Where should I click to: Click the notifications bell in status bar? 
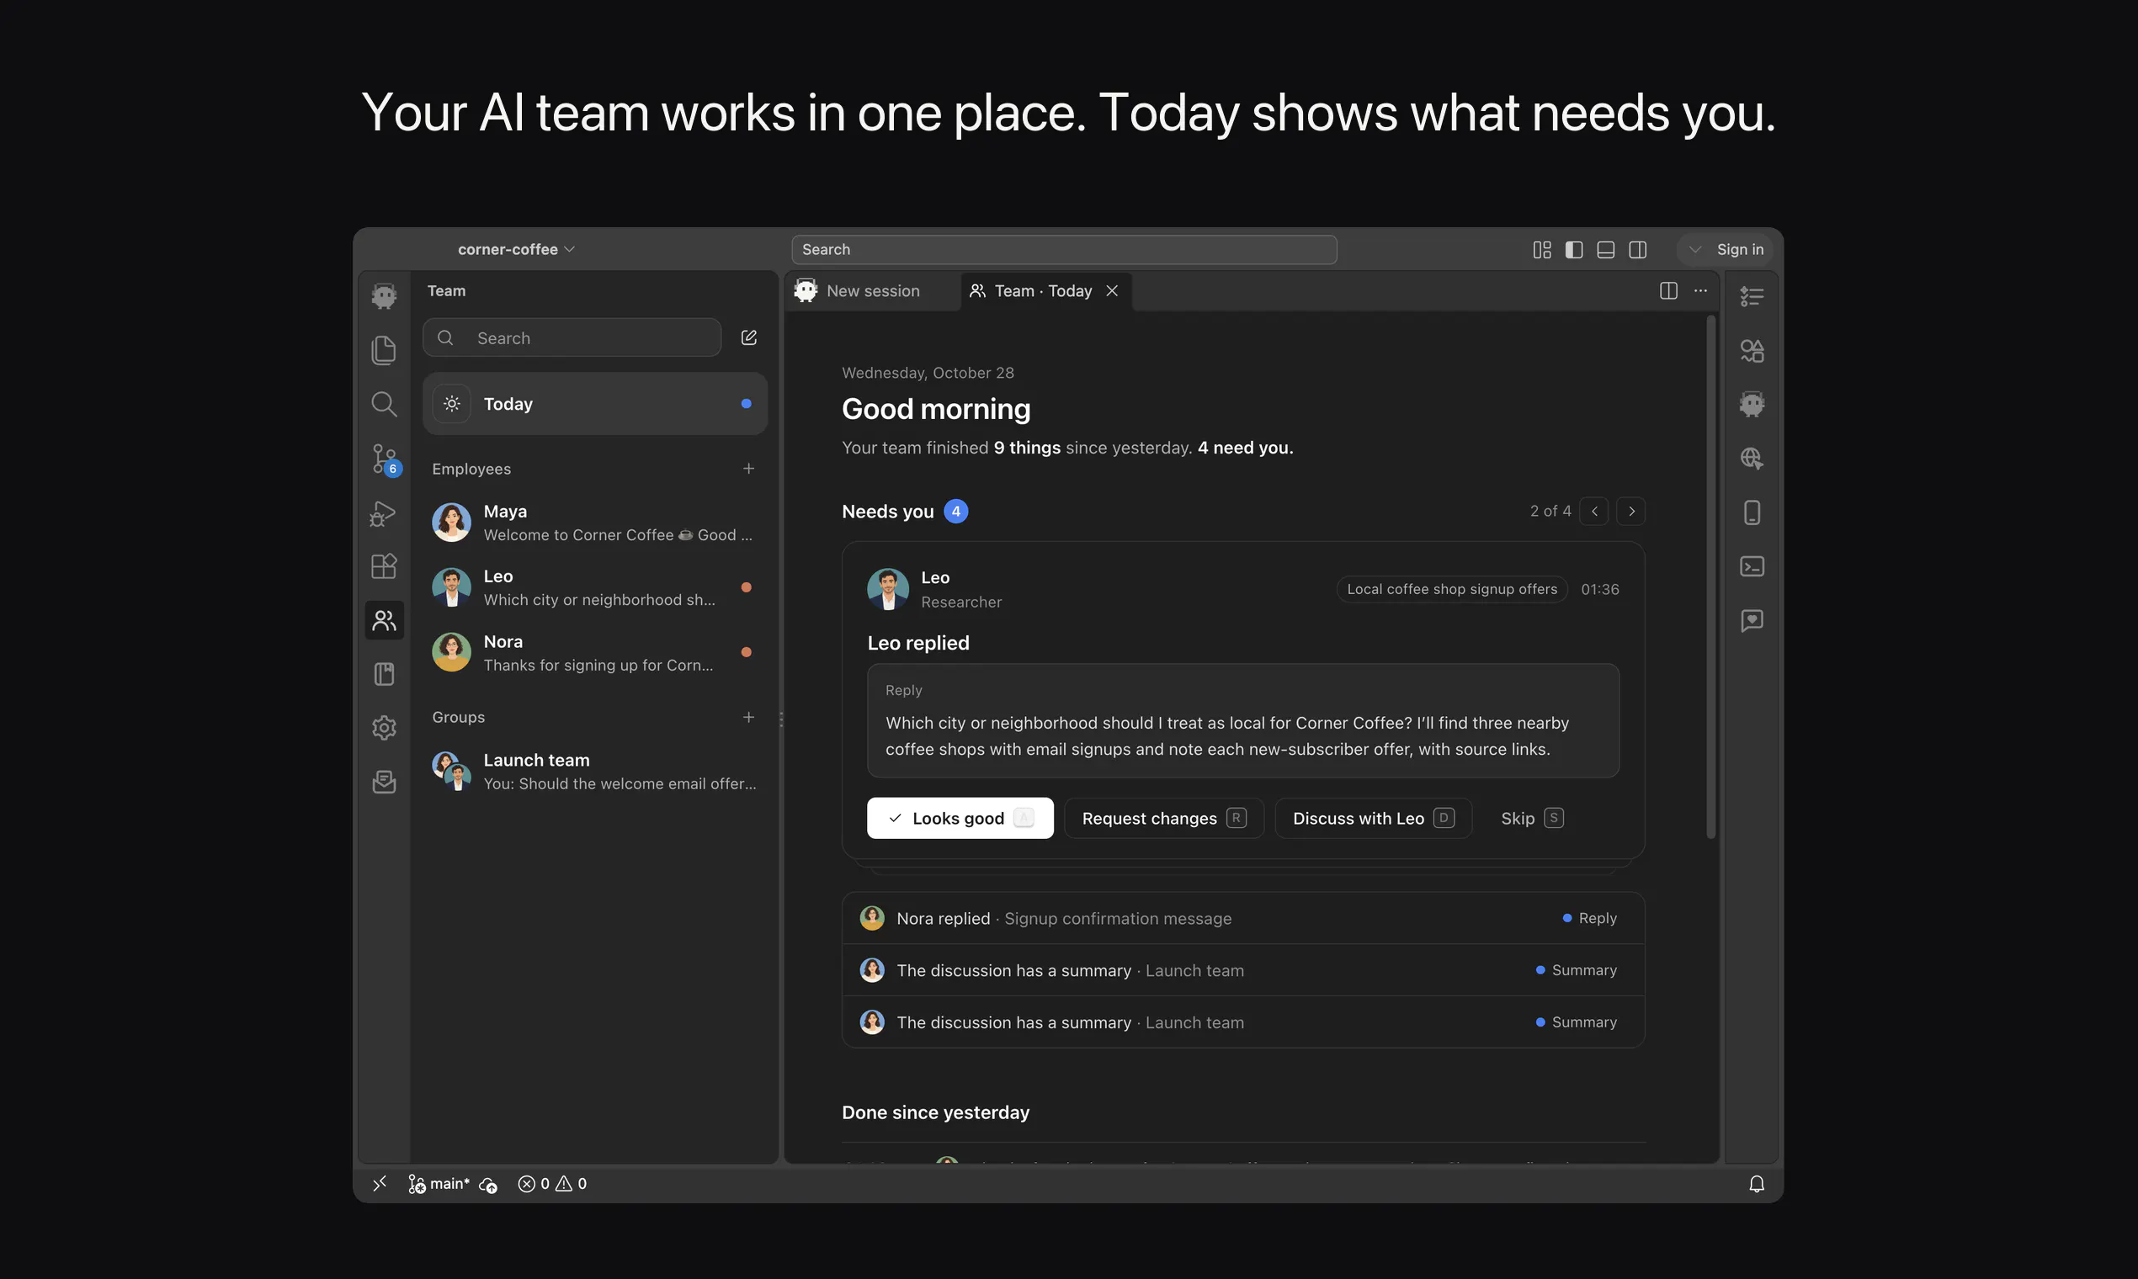[1756, 1184]
